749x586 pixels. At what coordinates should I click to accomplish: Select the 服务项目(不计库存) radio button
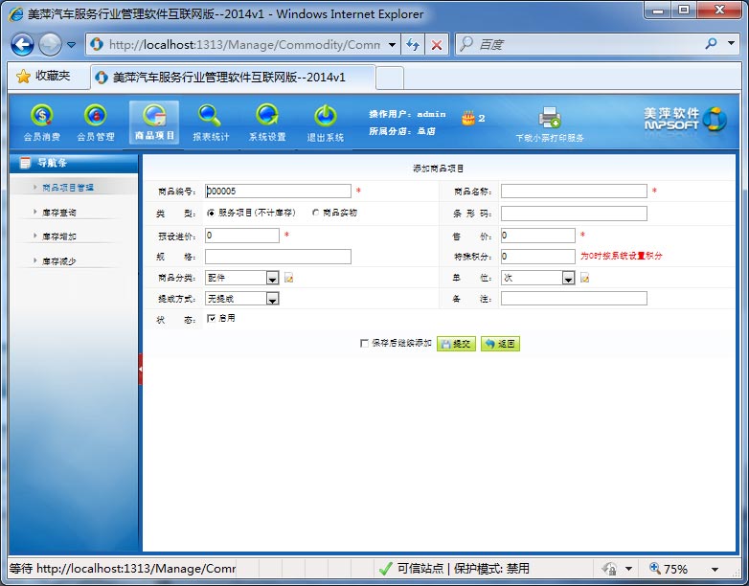point(211,213)
